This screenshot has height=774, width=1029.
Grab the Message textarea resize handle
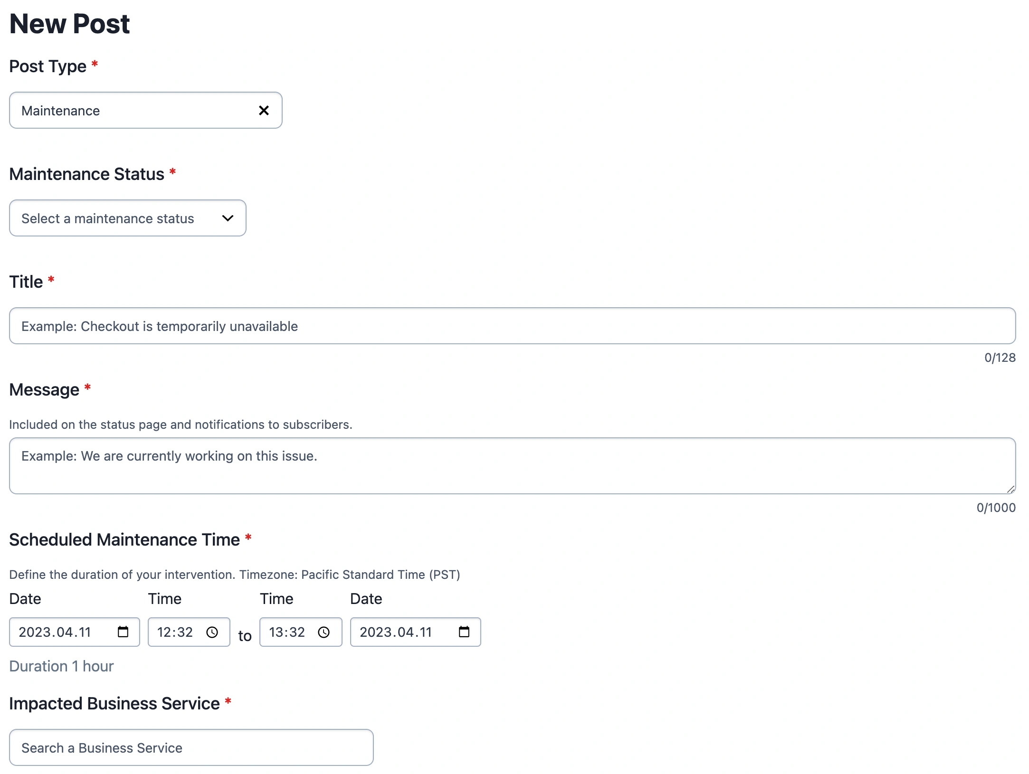pyautogui.click(x=1010, y=490)
